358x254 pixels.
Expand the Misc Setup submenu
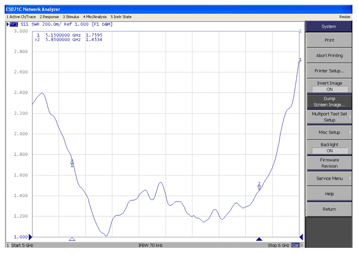click(329, 132)
